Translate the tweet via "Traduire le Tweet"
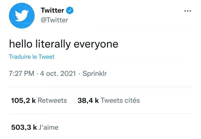The height and width of the screenshot is (139, 201). [32, 57]
